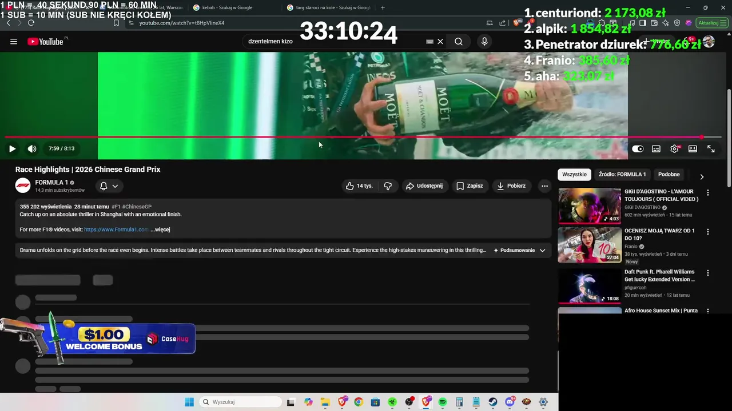
Task: Save the video with Zapisz
Action: coord(470,186)
